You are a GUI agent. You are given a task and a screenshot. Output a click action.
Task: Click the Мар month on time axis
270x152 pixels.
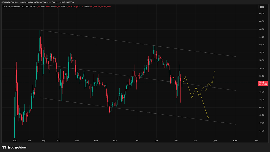(43, 140)
